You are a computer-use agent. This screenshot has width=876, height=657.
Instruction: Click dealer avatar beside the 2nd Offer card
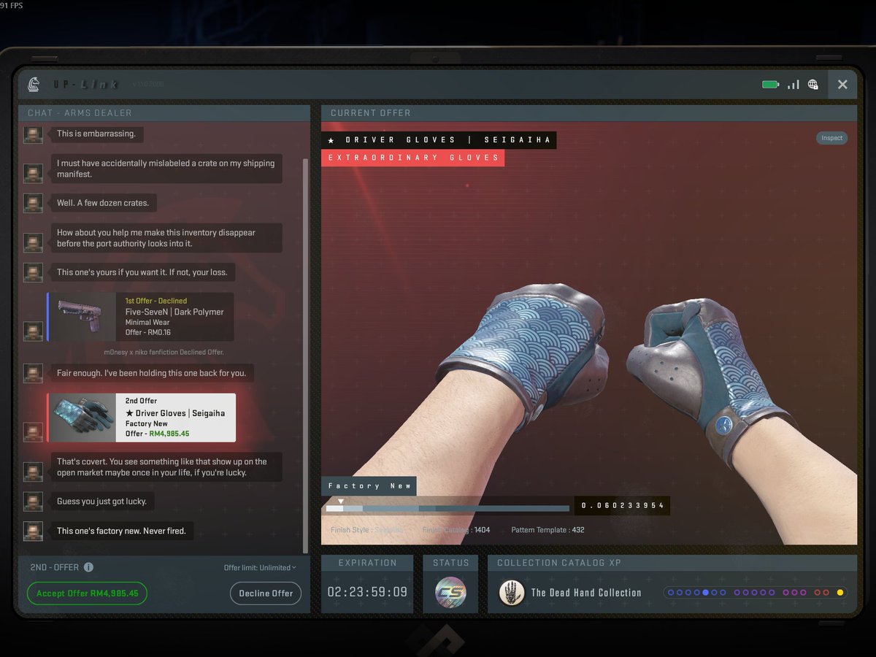tap(32, 431)
